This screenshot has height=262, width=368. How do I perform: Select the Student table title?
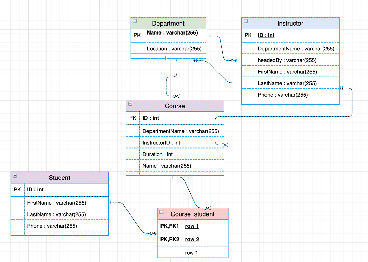coord(60,178)
